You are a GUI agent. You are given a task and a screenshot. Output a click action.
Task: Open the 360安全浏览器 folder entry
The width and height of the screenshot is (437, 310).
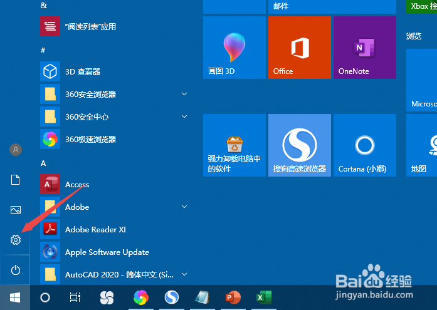pos(114,94)
